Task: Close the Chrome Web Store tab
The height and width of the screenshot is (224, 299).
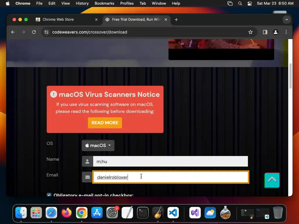Action: (96, 20)
